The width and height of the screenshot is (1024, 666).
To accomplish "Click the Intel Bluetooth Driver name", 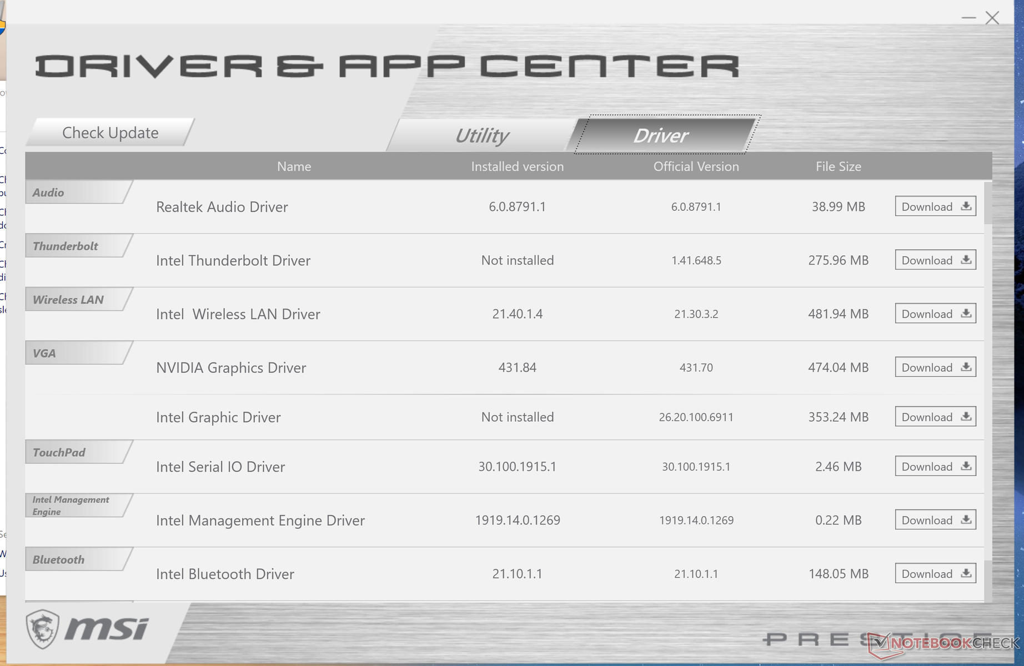I will 225,574.
